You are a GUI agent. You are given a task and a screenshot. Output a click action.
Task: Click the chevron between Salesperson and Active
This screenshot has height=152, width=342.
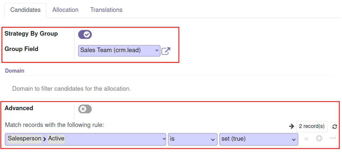(x=44, y=139)
